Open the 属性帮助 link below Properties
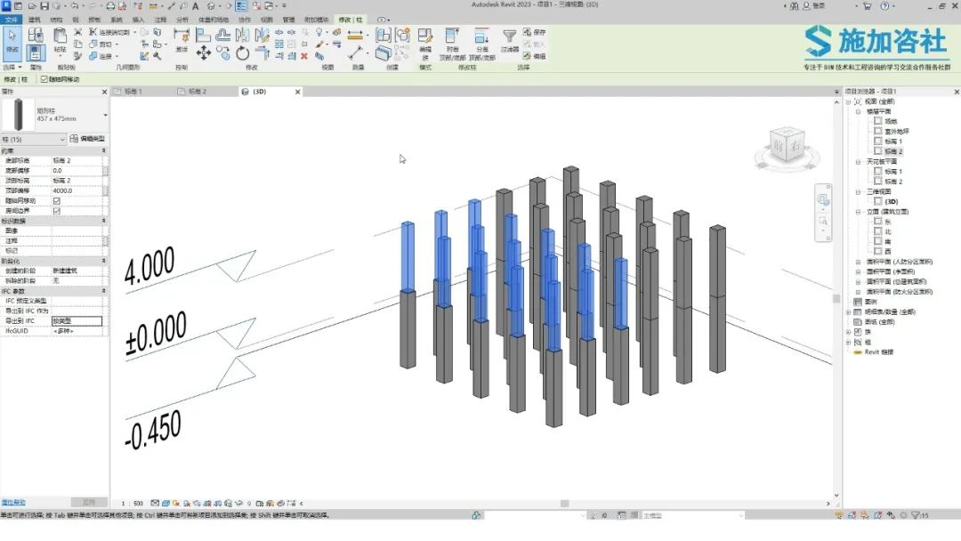The image size is (961, 541). [12, 503]
